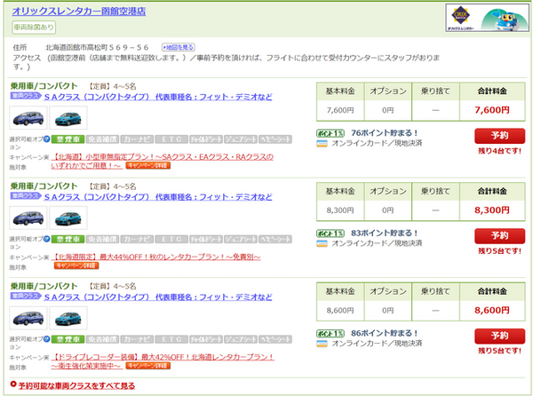Click options help icon in 8,600円 listing
Screen dimensions: 533x396
coord(47,339)
